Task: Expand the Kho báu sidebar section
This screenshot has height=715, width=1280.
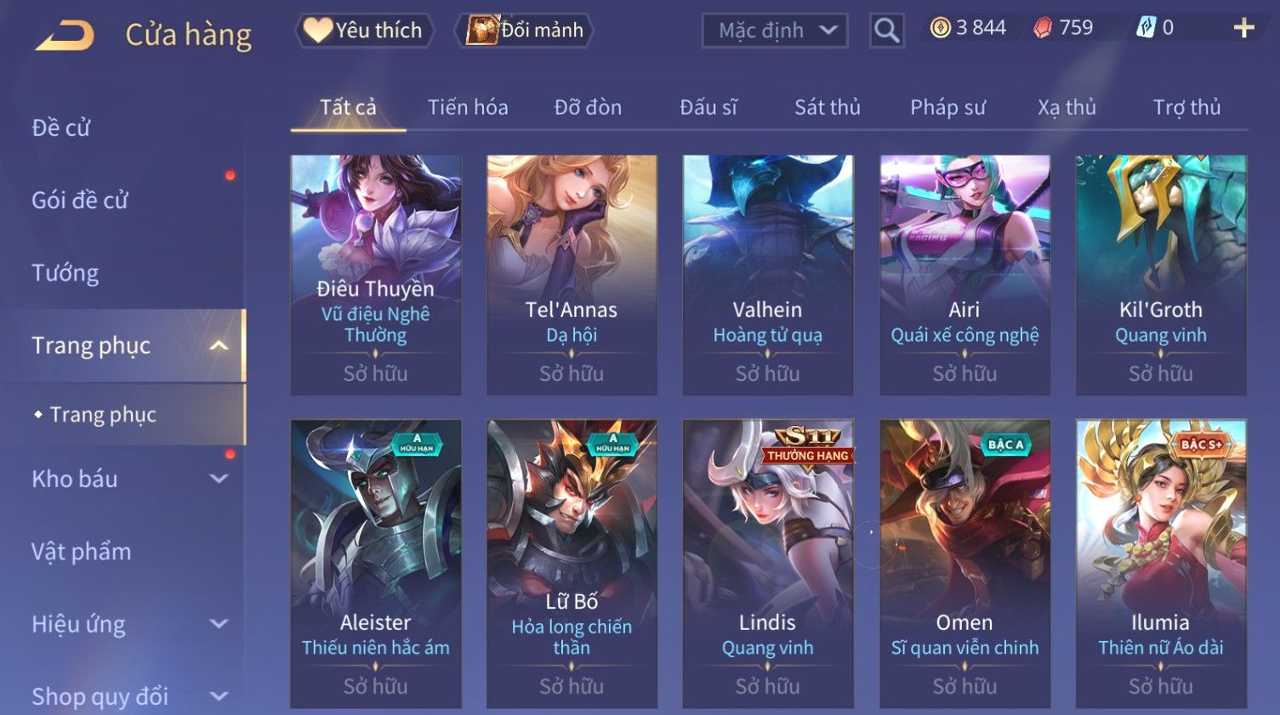Action: pyautogui.click(x=219, y=479)
